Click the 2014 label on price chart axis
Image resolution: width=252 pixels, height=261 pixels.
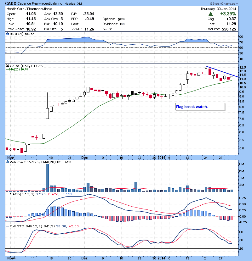coord(162,158)
